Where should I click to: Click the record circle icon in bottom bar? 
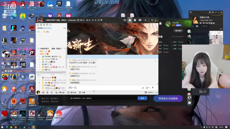80,92
